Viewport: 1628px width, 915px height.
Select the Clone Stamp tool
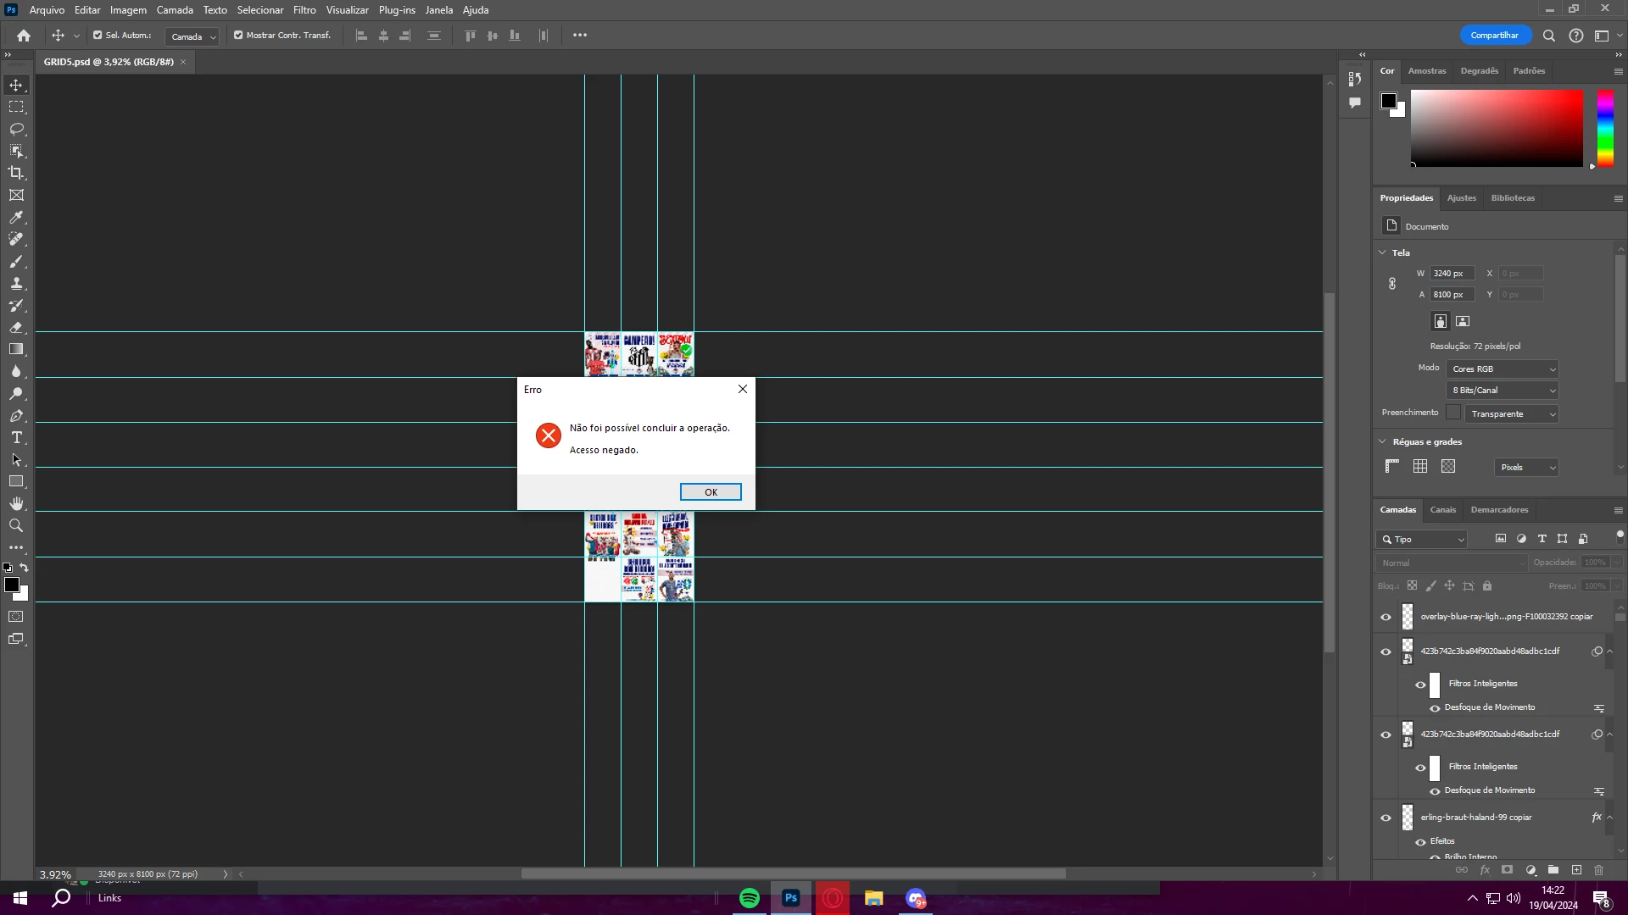[16, 283]
